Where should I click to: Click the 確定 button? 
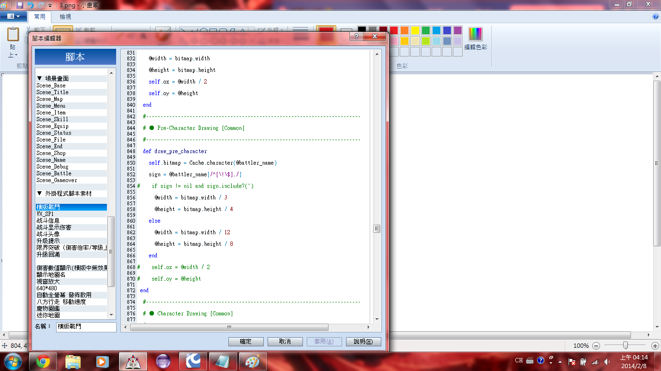pos(246,342)
